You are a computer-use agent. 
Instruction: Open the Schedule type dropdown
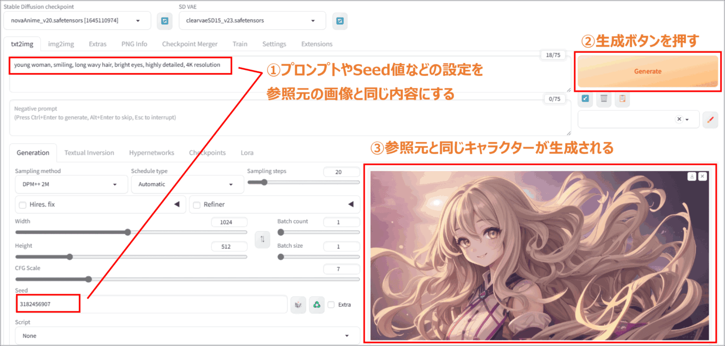coord(187,184)
